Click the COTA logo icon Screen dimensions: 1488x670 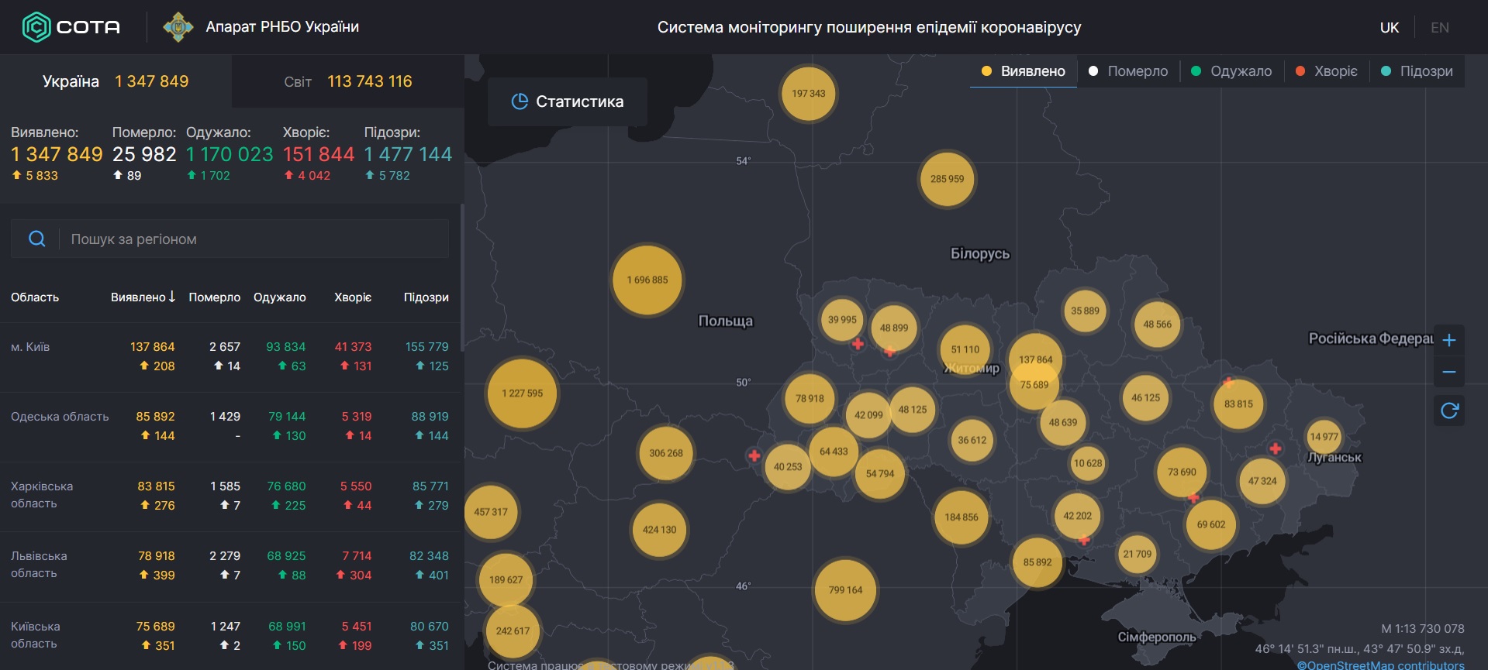coord(36,27)
